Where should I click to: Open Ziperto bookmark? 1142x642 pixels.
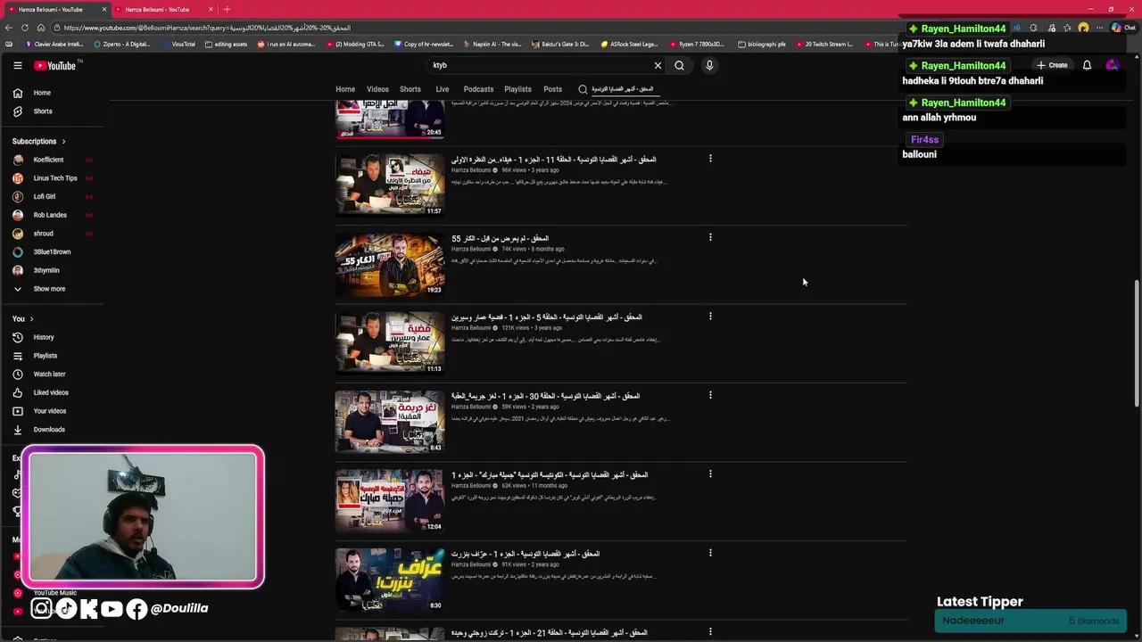121,44
